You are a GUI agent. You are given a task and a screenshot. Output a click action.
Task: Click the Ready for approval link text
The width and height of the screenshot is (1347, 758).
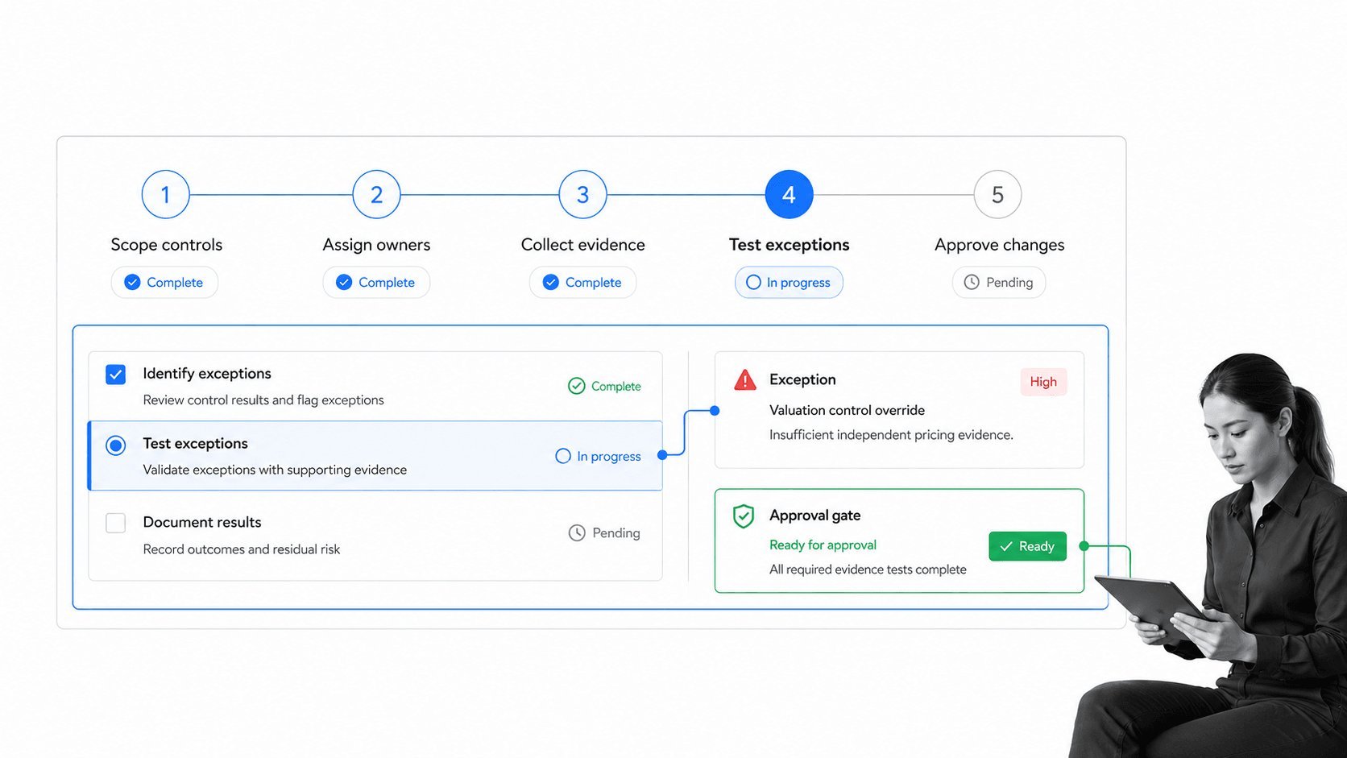click(x=823, y=545)
